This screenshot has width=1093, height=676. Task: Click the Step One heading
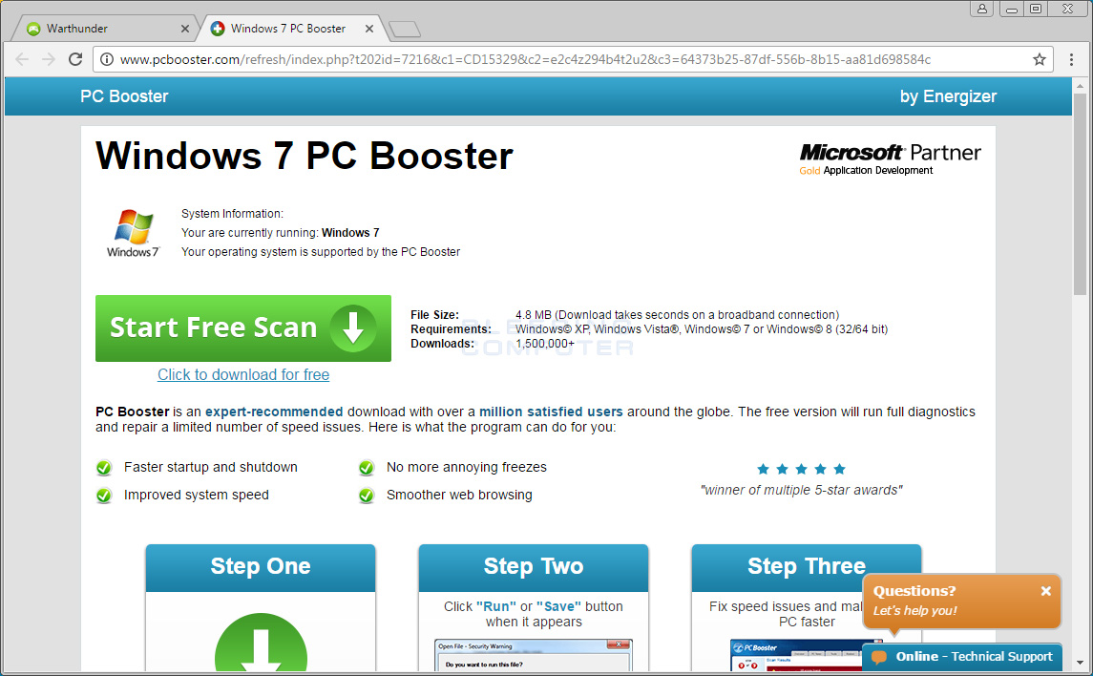point(261,566)
